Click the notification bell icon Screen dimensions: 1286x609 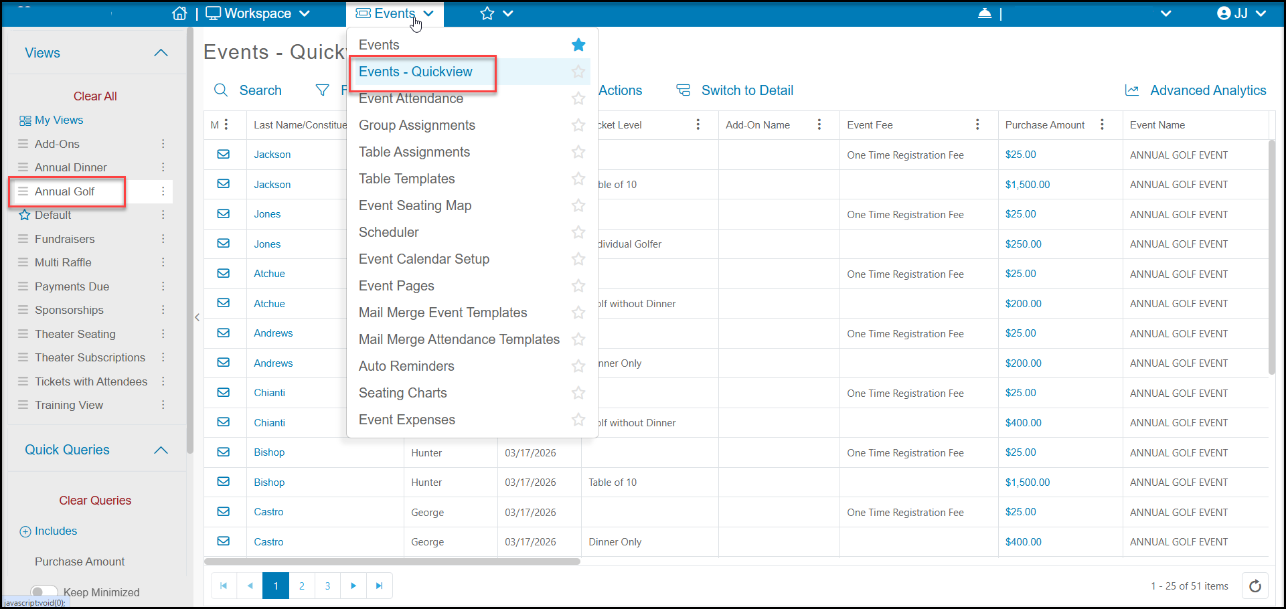click(x=985, y=13)
